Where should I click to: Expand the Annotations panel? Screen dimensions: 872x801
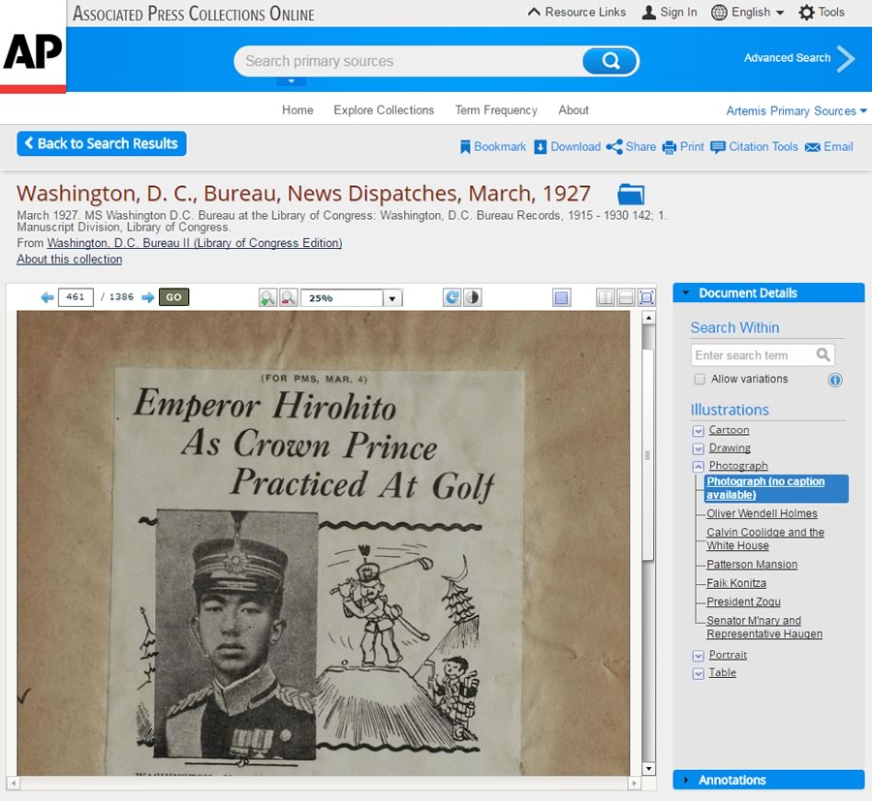(x=768, y=780)
